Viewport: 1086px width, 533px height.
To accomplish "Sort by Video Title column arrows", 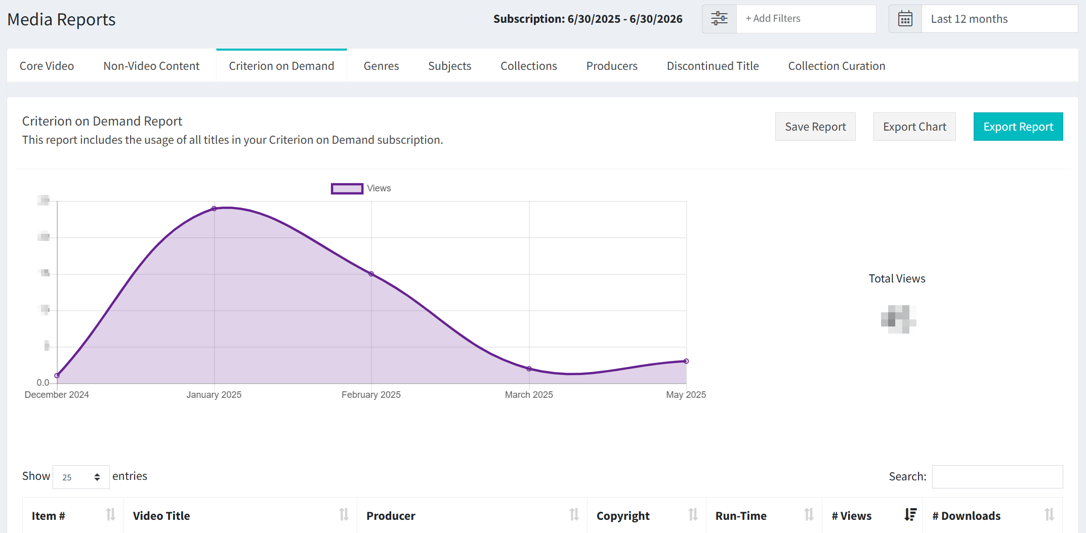I will coord(344,515).
